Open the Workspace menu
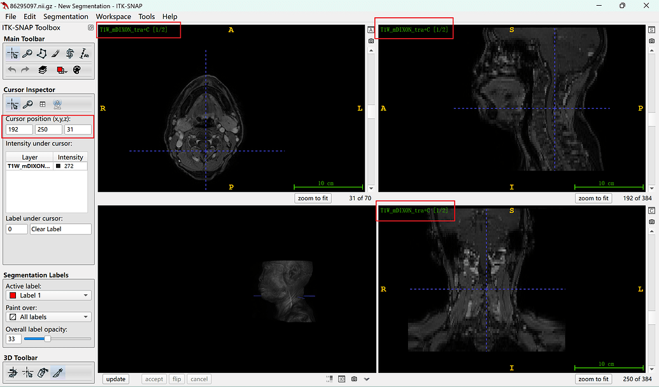659x387 pixels. coord(113,17)
